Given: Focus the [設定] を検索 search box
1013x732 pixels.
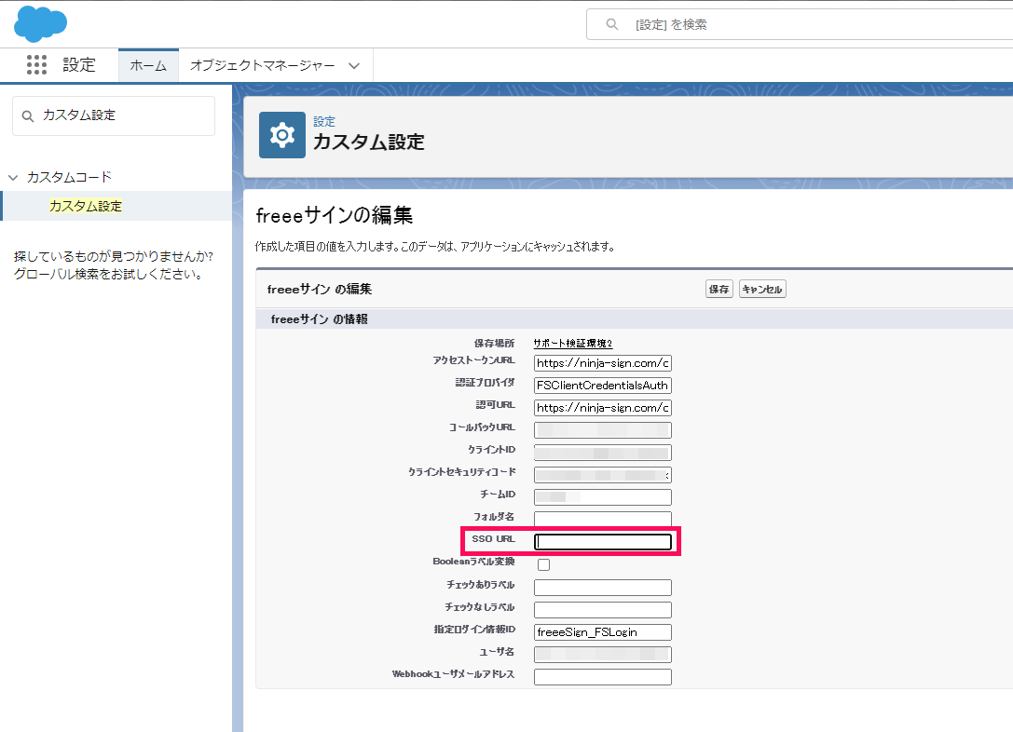Looking at the screenshot, I should tap(800, 24).
